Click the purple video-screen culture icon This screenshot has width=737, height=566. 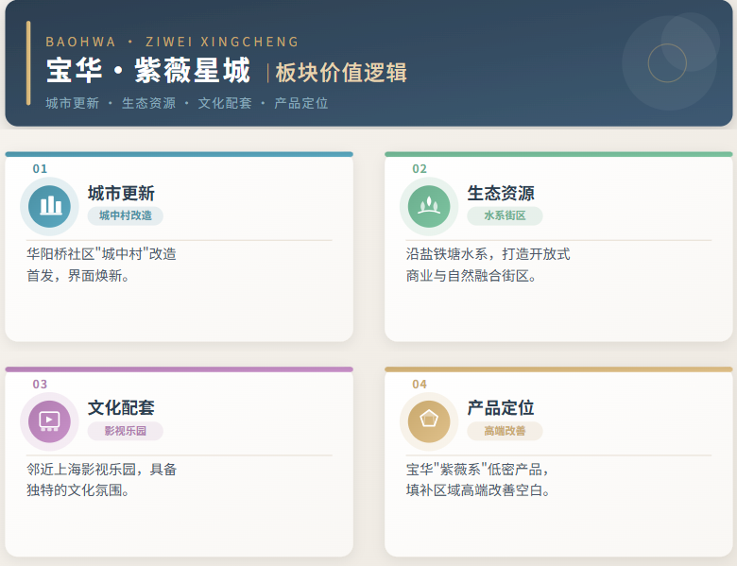pyautogui.click(x=49, y=421)
